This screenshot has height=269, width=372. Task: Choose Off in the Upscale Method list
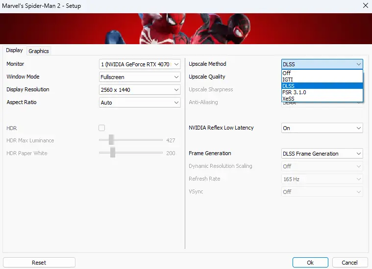click(322, 73)
